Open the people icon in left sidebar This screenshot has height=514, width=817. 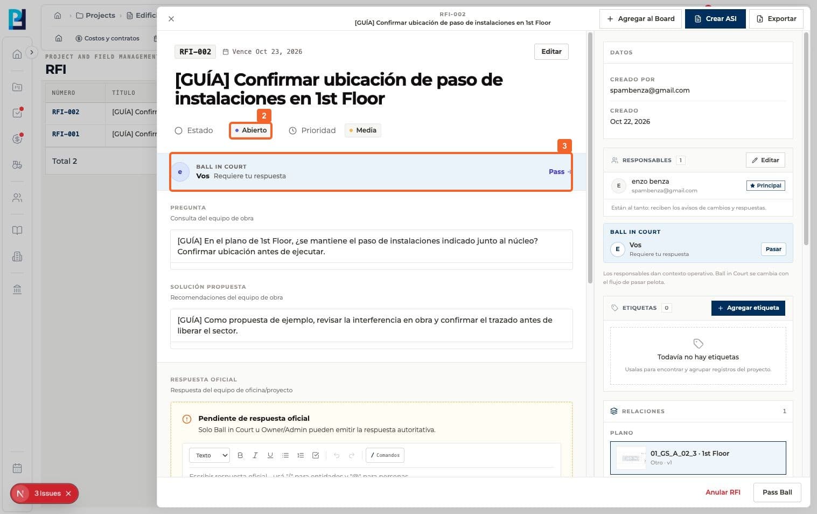(17, 198)
